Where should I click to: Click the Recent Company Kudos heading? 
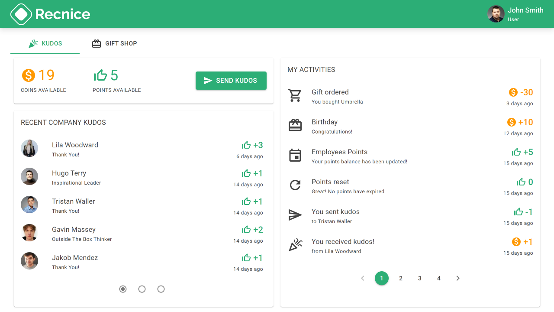63,123
